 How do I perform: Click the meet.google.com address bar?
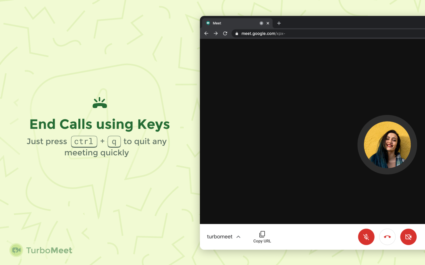point(328,33)
